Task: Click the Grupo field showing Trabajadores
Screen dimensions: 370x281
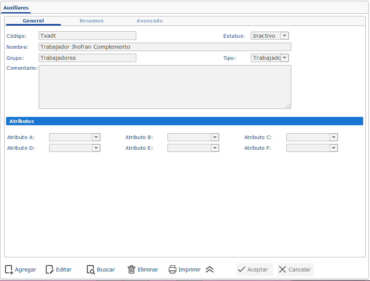Action: point(88,58)
